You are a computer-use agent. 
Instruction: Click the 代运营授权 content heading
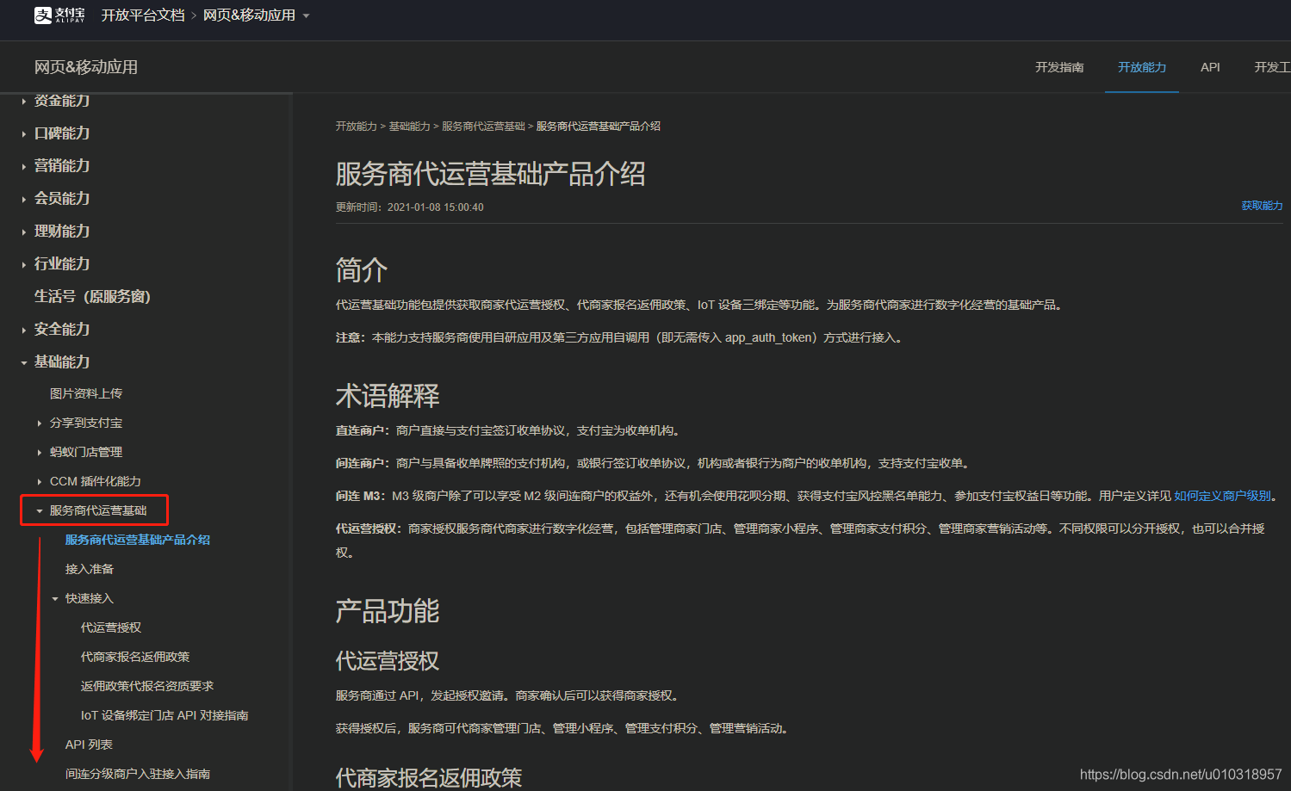pyautogui.click(x=388, y=661)
